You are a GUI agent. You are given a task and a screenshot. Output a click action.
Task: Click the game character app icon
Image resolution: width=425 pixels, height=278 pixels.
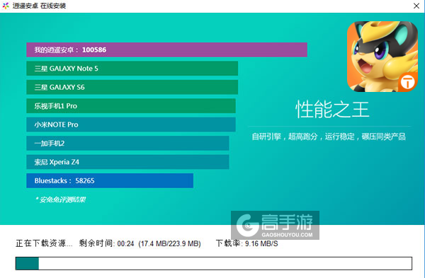tap(382, 57)
